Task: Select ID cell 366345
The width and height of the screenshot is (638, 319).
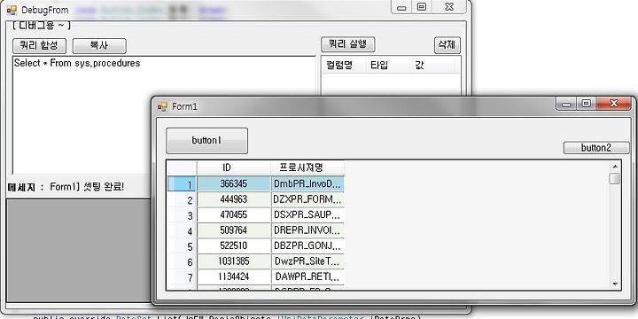Action: click(234, 184)
